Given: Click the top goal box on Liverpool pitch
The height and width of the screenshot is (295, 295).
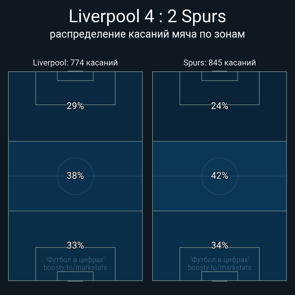Looking at the screenshot, I should point(75,76).
